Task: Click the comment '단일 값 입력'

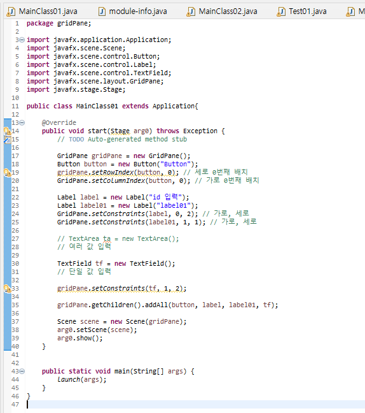Action: point(90,272)
